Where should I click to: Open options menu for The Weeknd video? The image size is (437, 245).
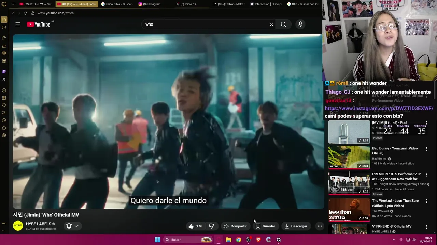(x=427, y=201)
